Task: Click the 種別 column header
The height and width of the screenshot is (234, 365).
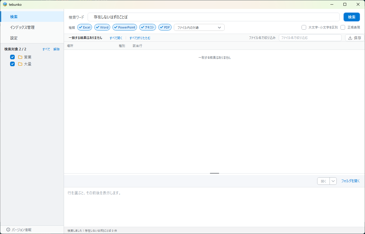Action: coord(122,46)
